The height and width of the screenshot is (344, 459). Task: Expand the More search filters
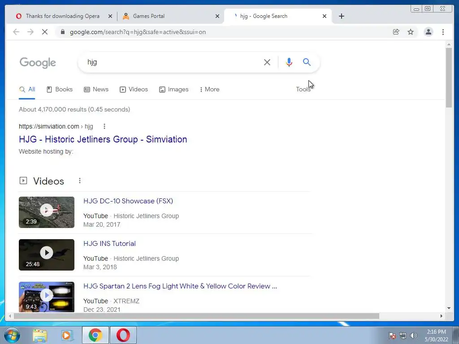tap(210, 90)
